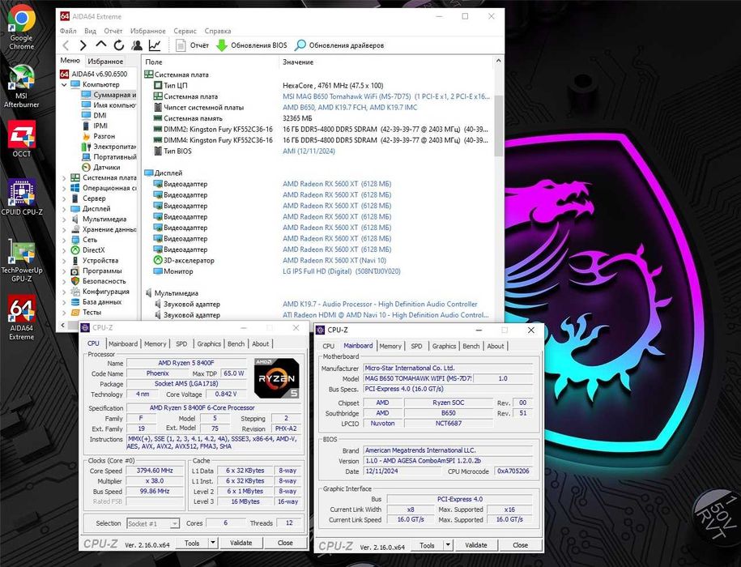Click Validate button in right CPU-Z
The height and width of the screenshot is (567, 741).
[x=476, y=545]
